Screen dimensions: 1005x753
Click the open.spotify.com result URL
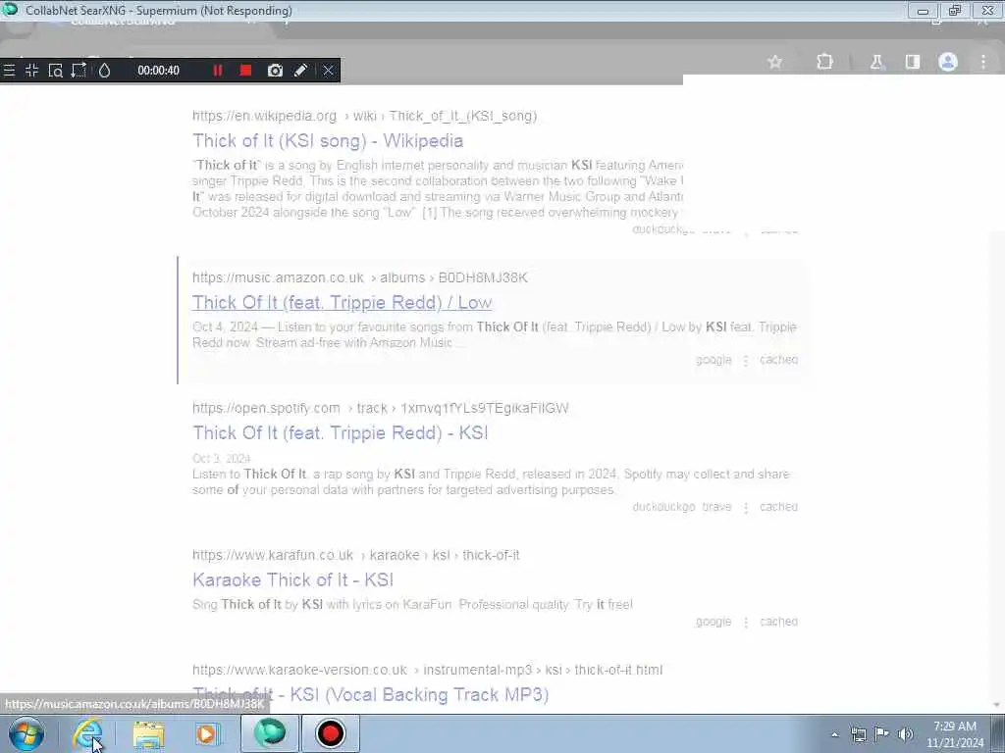(x=380, y=409)
